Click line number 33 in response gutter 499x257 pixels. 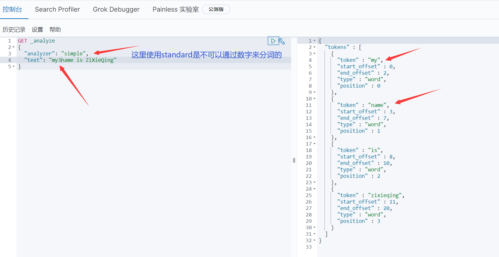pos(309,247)
